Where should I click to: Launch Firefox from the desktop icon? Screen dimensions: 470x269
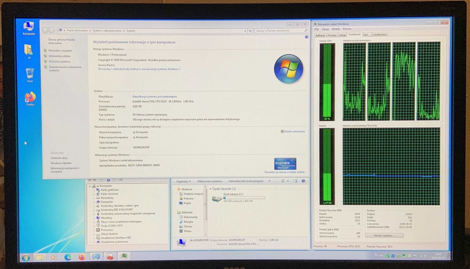pyautogui.click(x=30, y=99)
